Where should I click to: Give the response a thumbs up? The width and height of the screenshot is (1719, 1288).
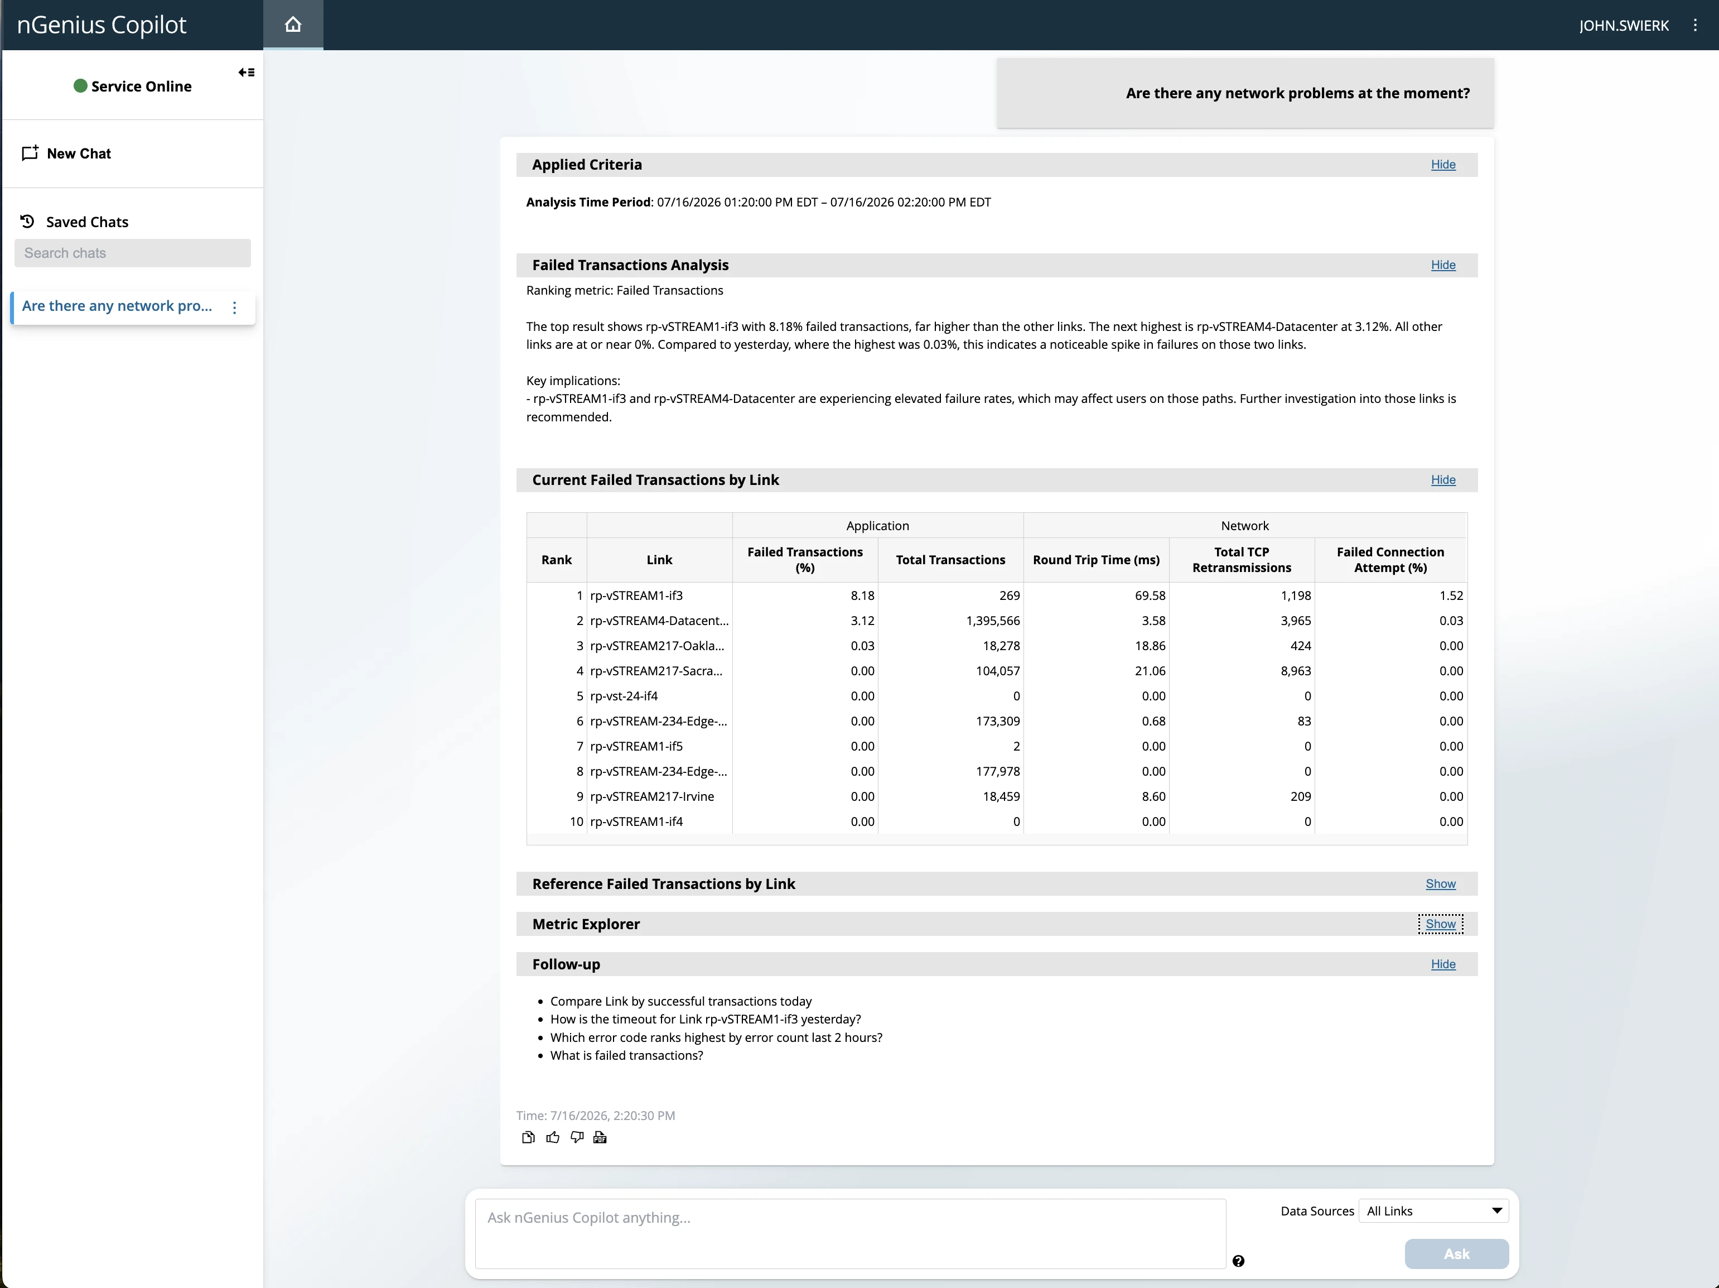point(553,1137)
